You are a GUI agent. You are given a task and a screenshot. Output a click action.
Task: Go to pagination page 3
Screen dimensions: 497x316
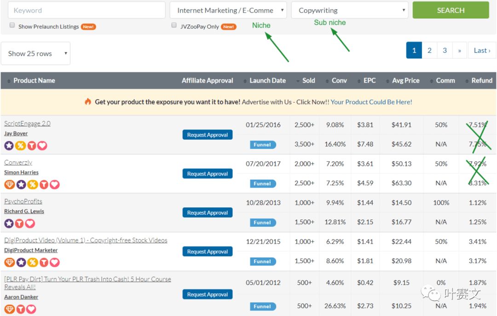pos(445,50)
